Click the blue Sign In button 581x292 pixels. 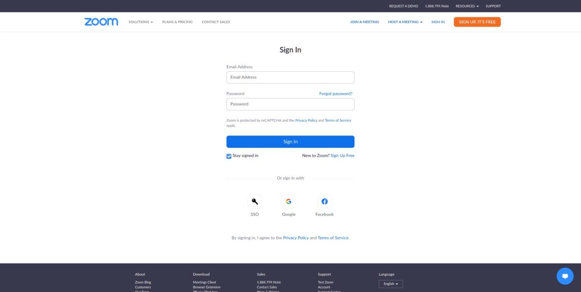[x=290, y=141]
